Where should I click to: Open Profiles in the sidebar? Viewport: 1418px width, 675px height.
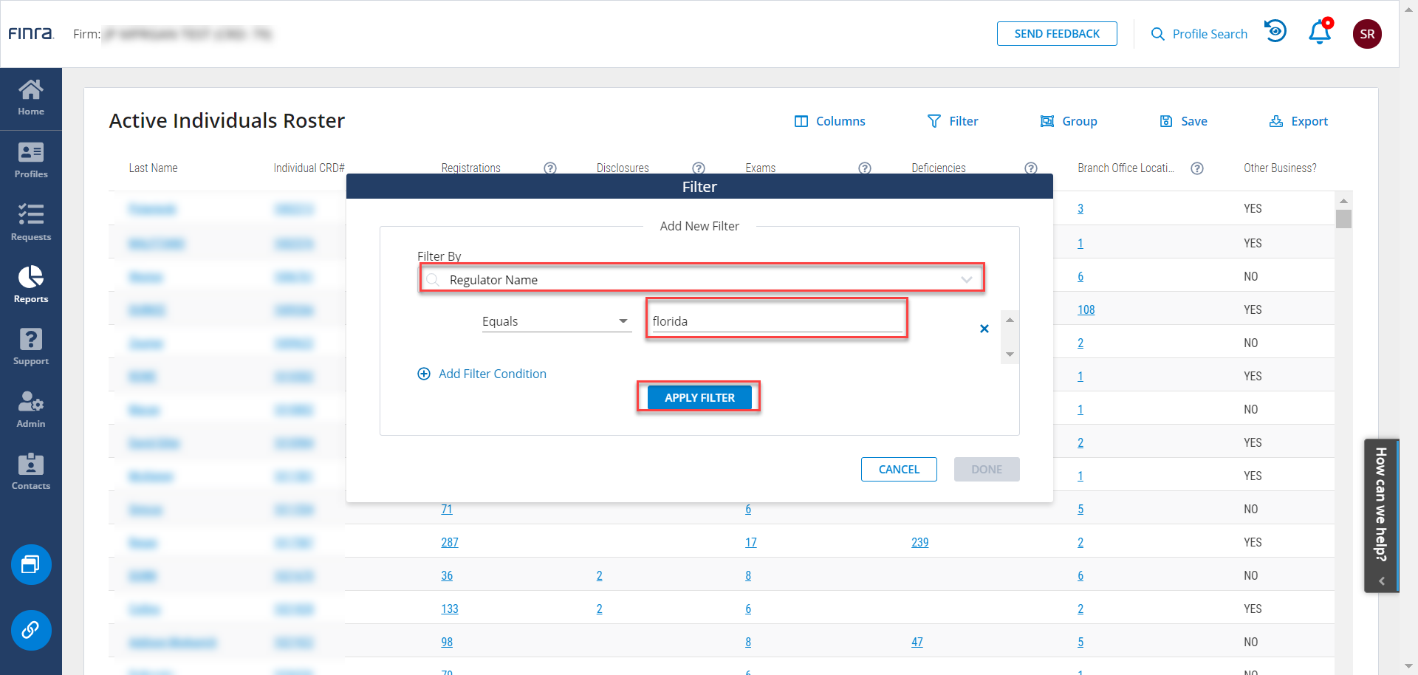click(x=31, y=160)
